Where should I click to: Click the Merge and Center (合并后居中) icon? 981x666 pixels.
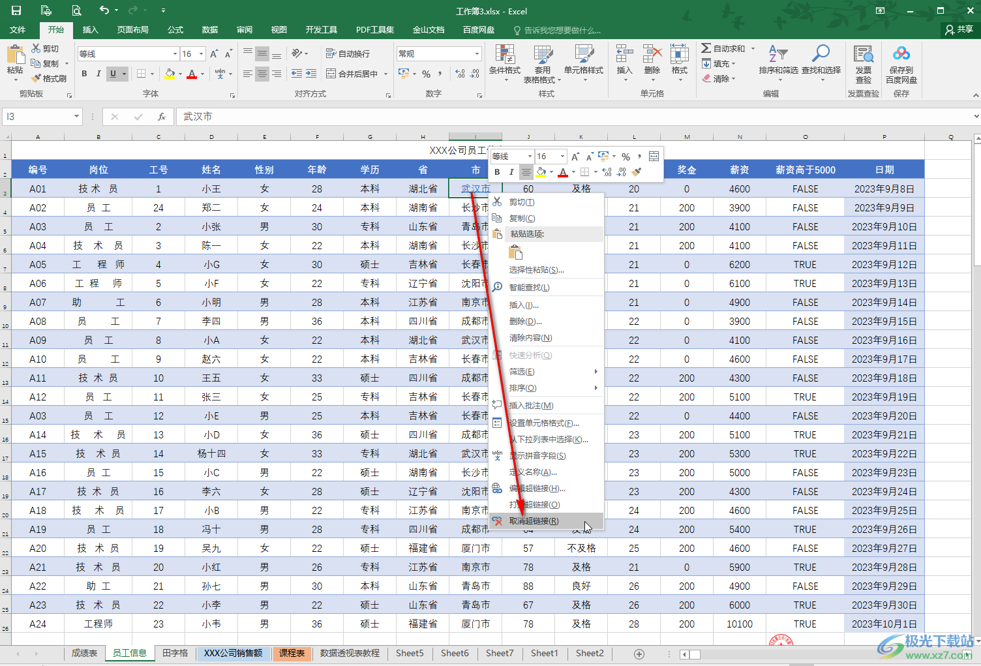click(x=331, y=74)
